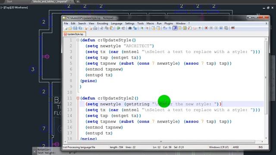
Task: Click the Open file toolbar icon
Action: click(x=70, y=28)
